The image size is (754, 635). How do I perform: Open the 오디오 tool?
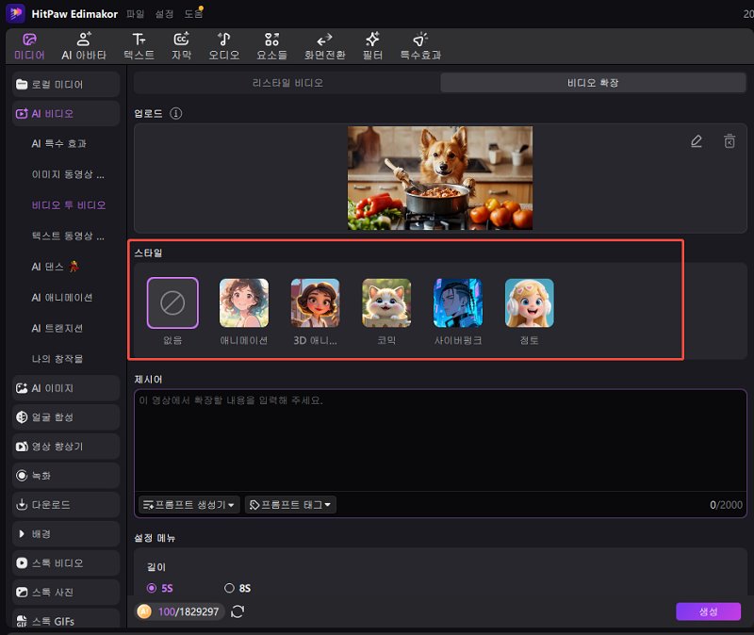[x=223, y=46]
